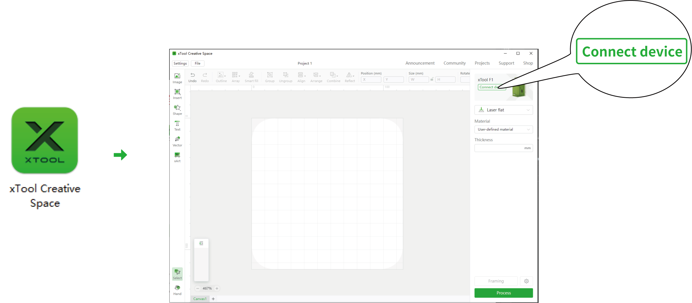Open the xArt AI tool
This screenshot has height=303, width=692.
177,157
